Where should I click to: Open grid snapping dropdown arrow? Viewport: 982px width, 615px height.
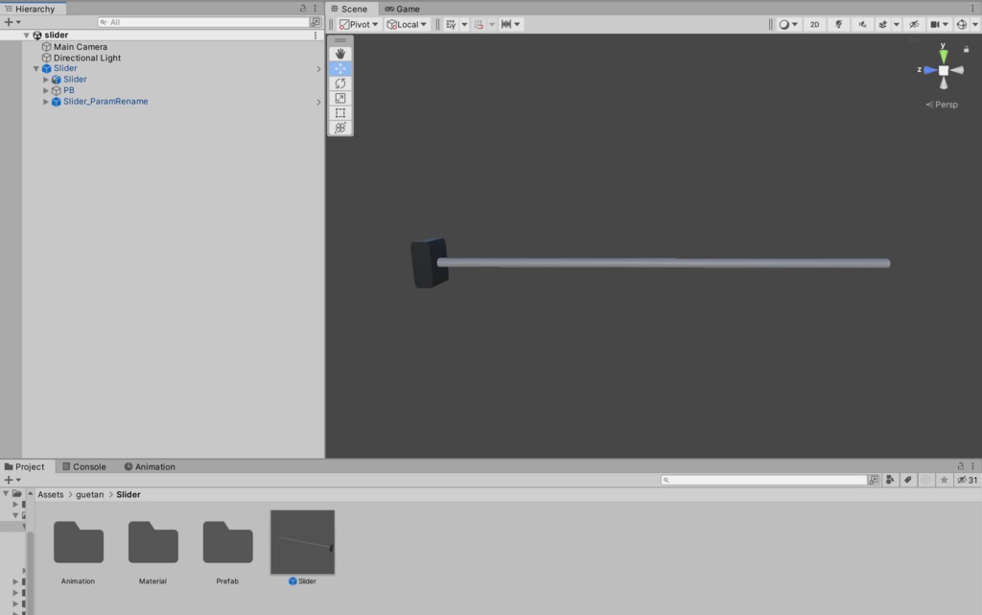(x=464, y=24)
